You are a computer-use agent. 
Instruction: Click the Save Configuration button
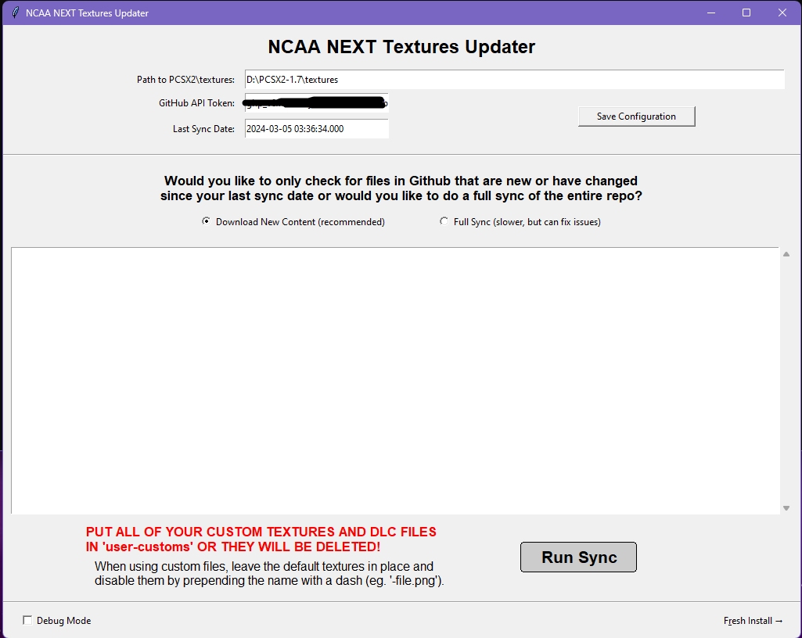point(636,116)
